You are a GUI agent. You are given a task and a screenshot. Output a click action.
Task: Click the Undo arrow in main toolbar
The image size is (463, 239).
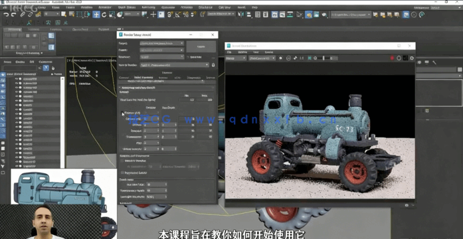(x=6, y=15)
